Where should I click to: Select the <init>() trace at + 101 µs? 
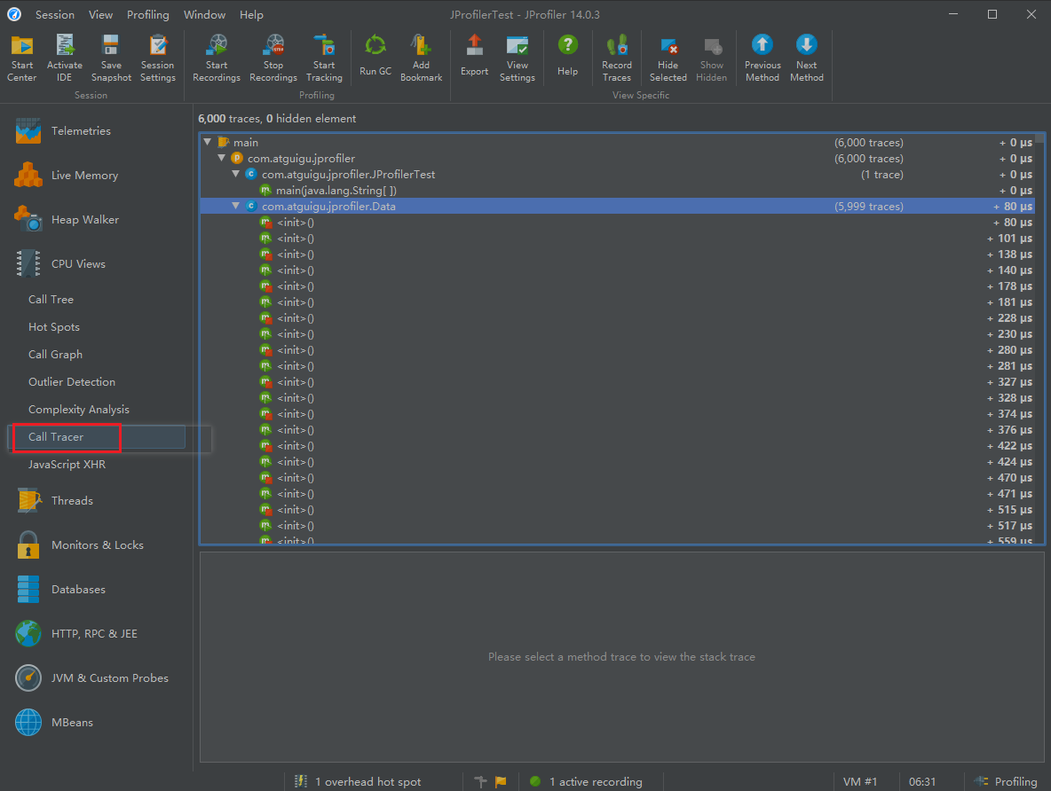tap(617, 239)
